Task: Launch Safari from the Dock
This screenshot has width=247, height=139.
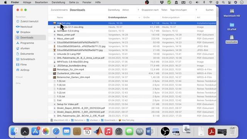Action: (56, 131)
